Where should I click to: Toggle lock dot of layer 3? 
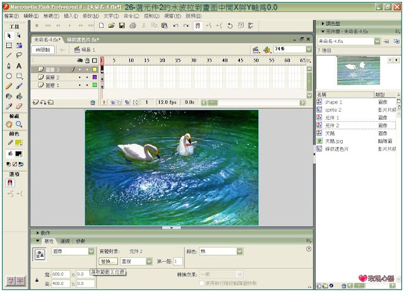[x=87, y=69]
